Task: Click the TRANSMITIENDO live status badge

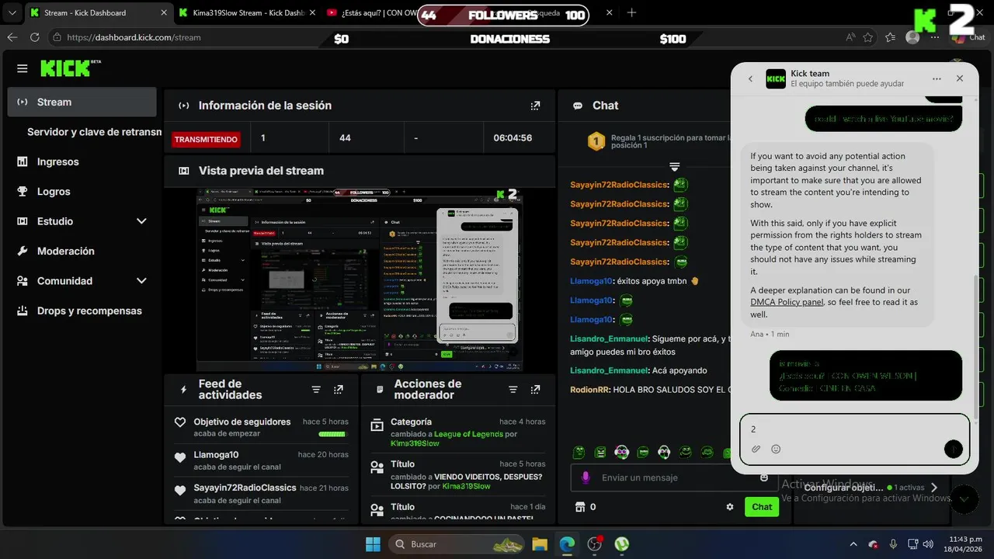Action: (x=206, y=140)
